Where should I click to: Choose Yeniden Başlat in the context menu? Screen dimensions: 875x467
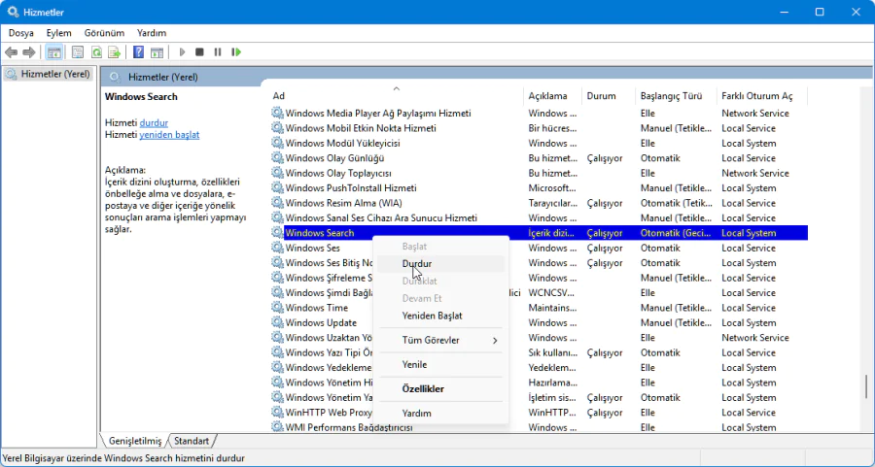440,316
